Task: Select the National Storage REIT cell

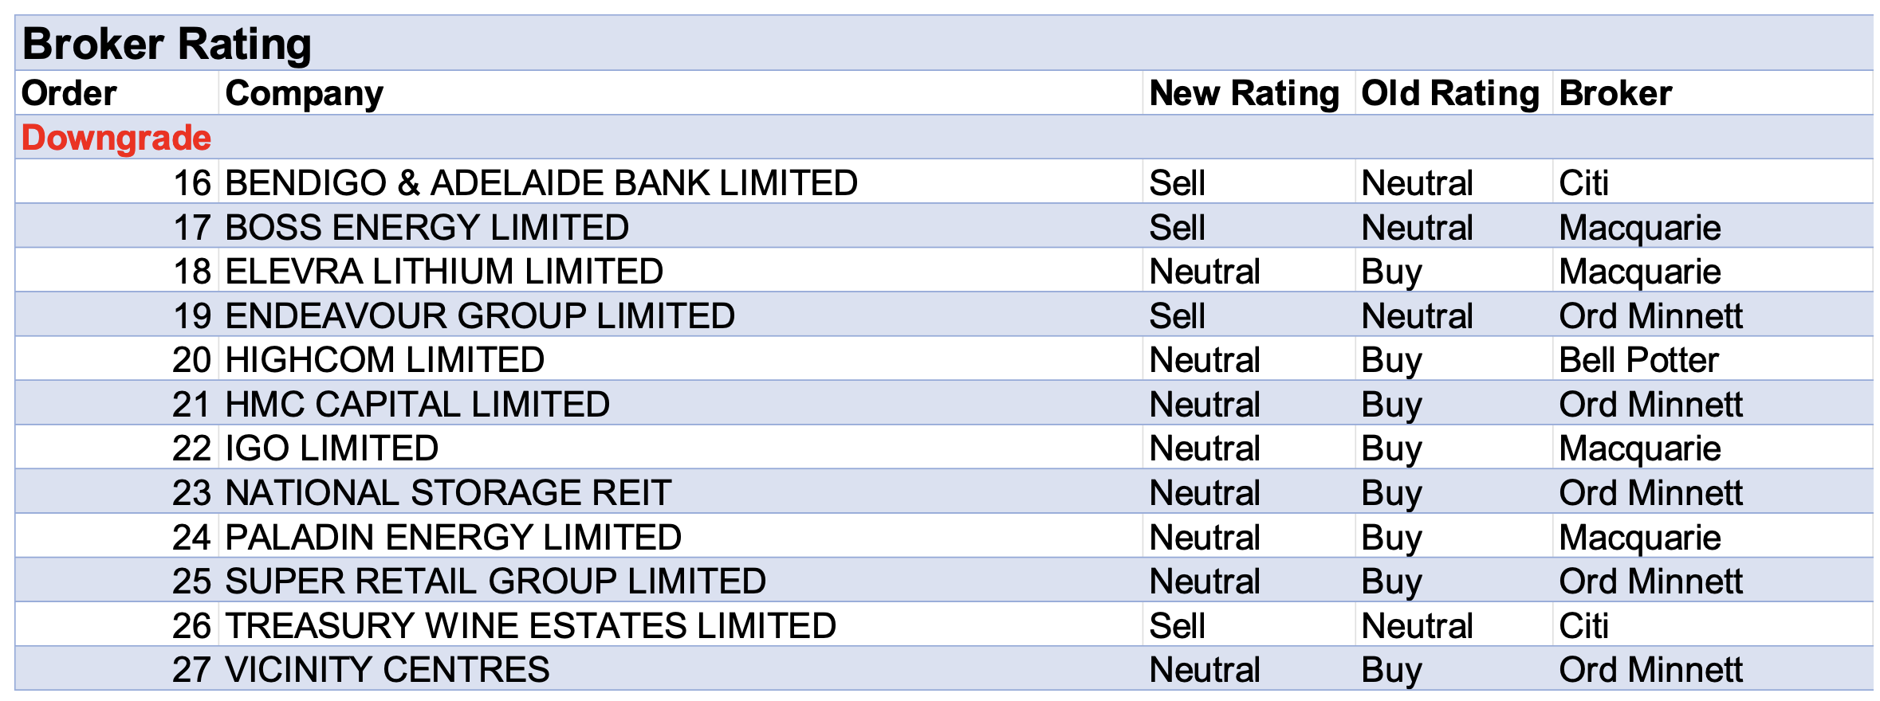Action: click(448, 493)
